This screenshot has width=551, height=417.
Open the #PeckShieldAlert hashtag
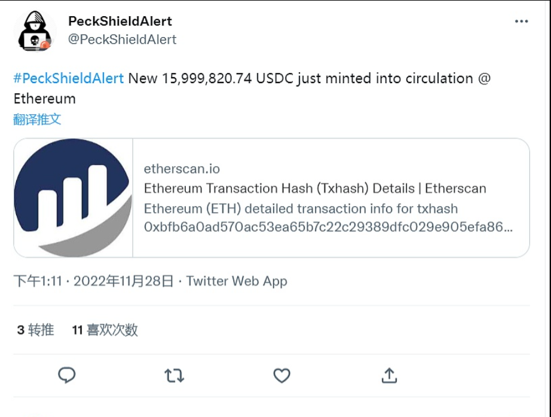pos(69,78)
